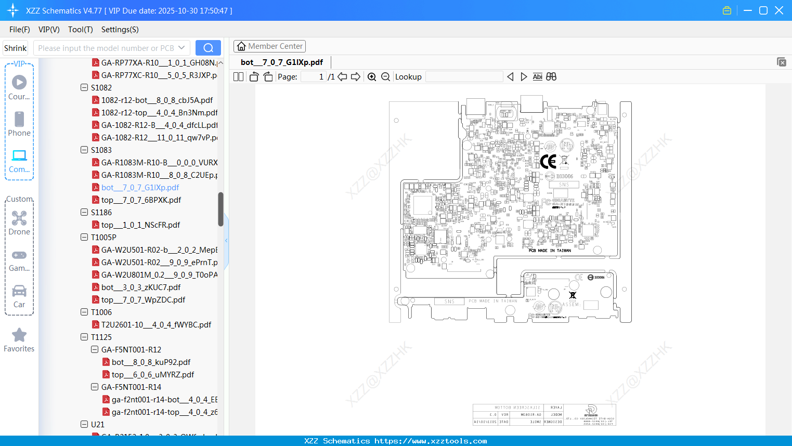Open top__7_0_7_6BPXK.pdf under S1083
792x446 pixels.
click(141, 200)
